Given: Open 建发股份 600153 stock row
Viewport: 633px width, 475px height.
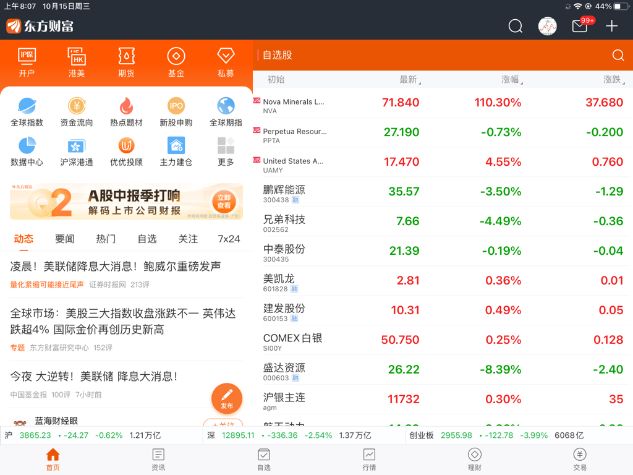Looking at the screenshot, I should pyautogui.click(x=443, y=310).
